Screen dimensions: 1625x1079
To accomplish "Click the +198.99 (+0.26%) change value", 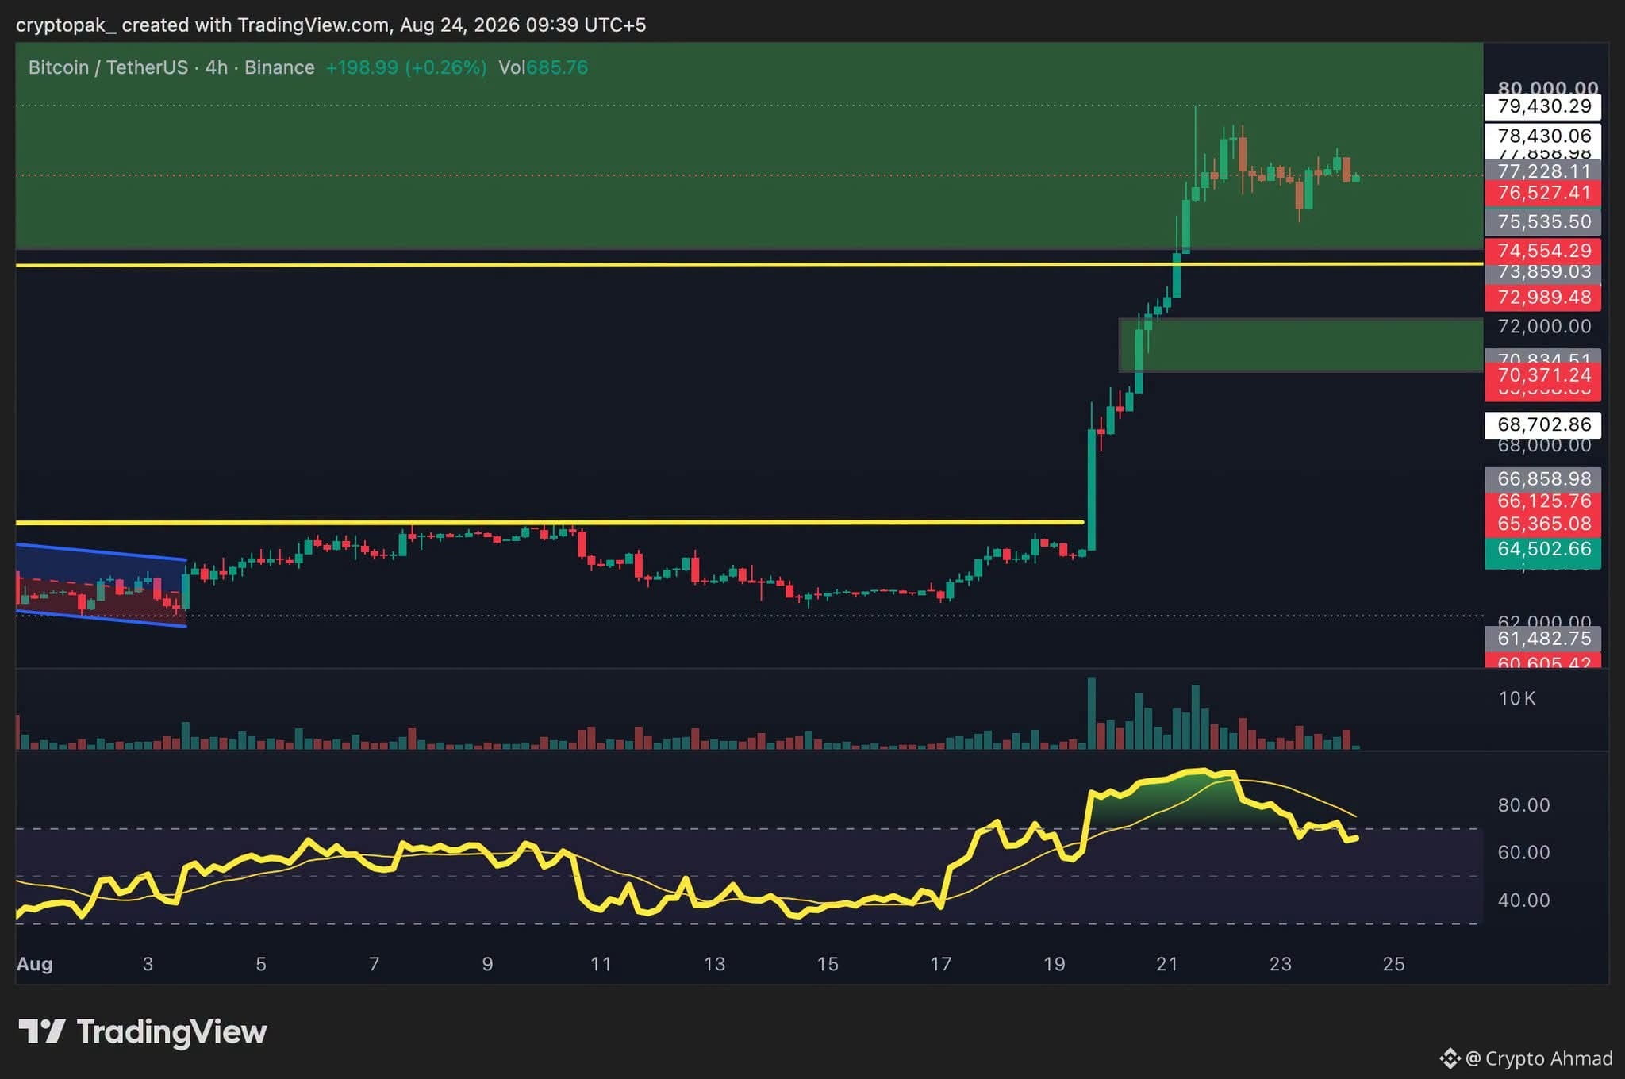I will pos(406,67).
